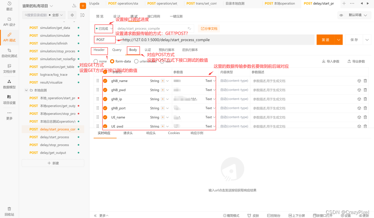Switch to the 预执行脚本 tab
Screen dimensions: 374x218
point(167,50)
